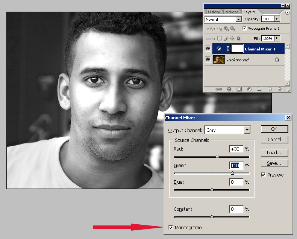
Task: Click the Green percentage input field
Action: click(x=236, y=165)
